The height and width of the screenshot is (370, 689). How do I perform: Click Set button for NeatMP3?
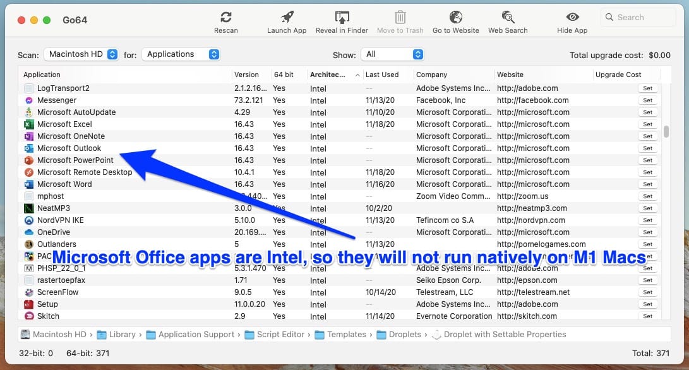(x=648, y=208)
